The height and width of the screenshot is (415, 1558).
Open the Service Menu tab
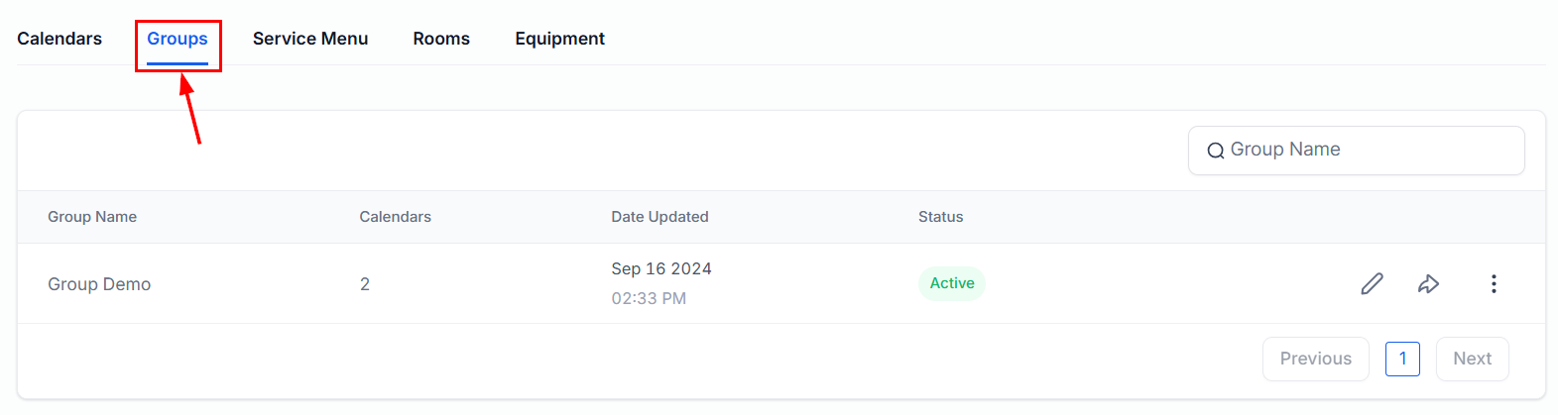pyautogui.click(x=310, y=39)
